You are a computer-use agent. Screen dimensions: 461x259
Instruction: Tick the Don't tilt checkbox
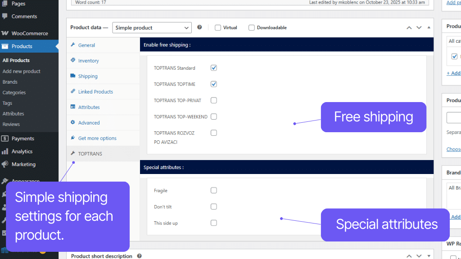(214, 206)
